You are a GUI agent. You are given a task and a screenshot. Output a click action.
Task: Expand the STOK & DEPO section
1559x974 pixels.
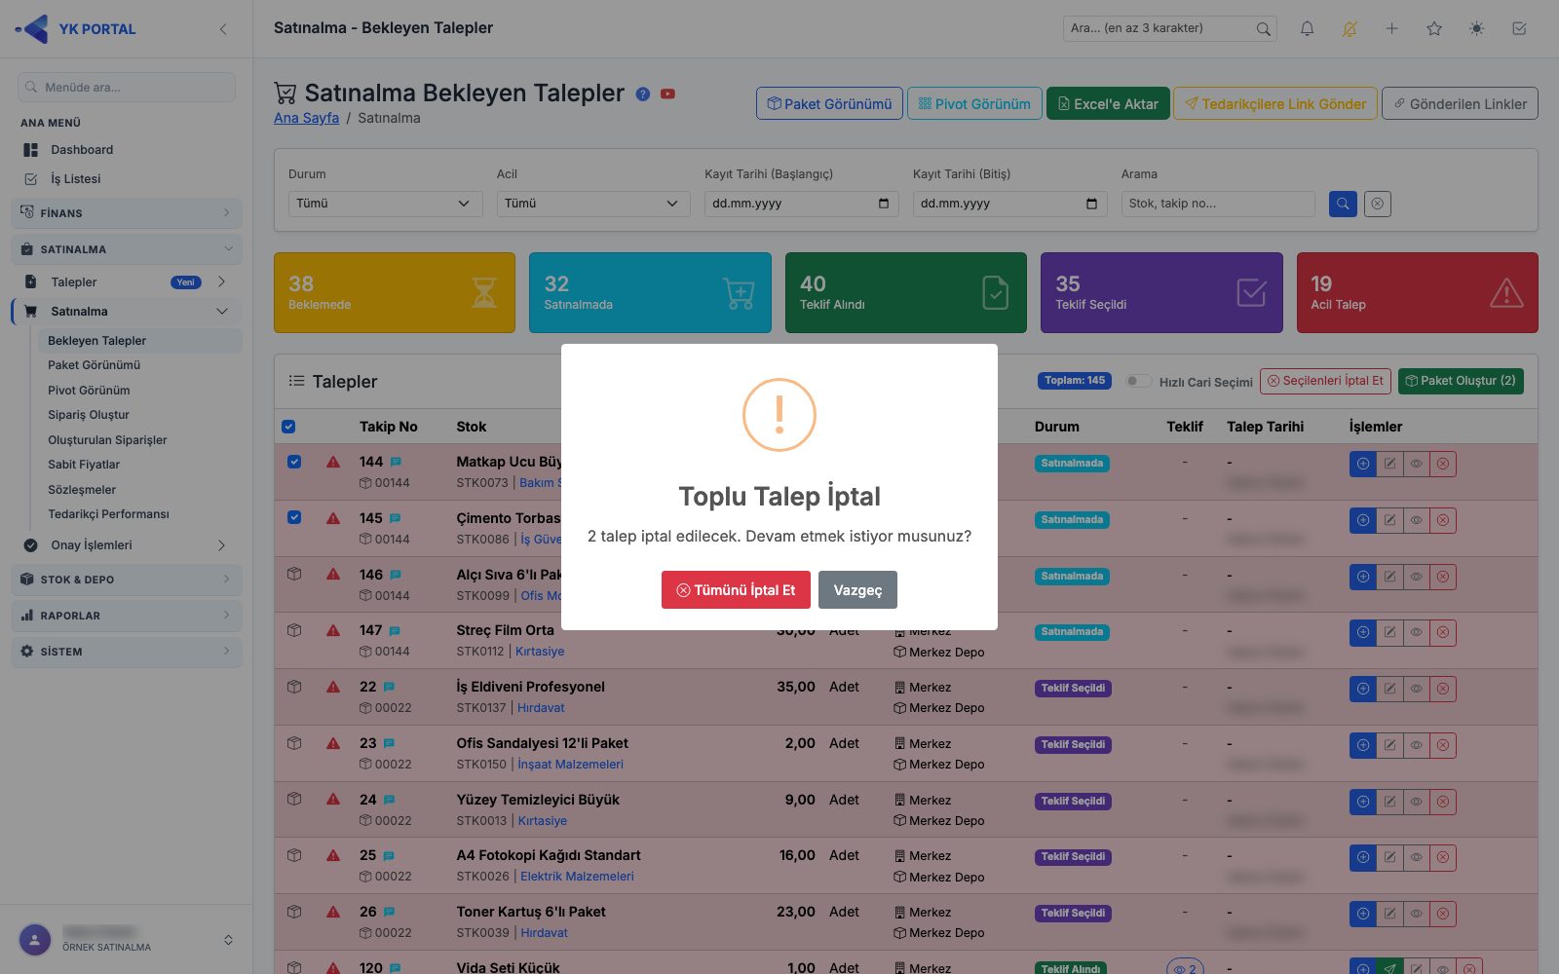click(x=127, y=580)
